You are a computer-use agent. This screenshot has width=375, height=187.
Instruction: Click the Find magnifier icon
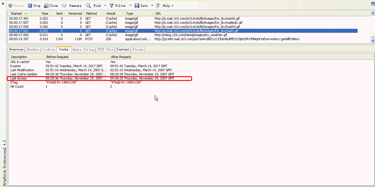coord(88,5)
